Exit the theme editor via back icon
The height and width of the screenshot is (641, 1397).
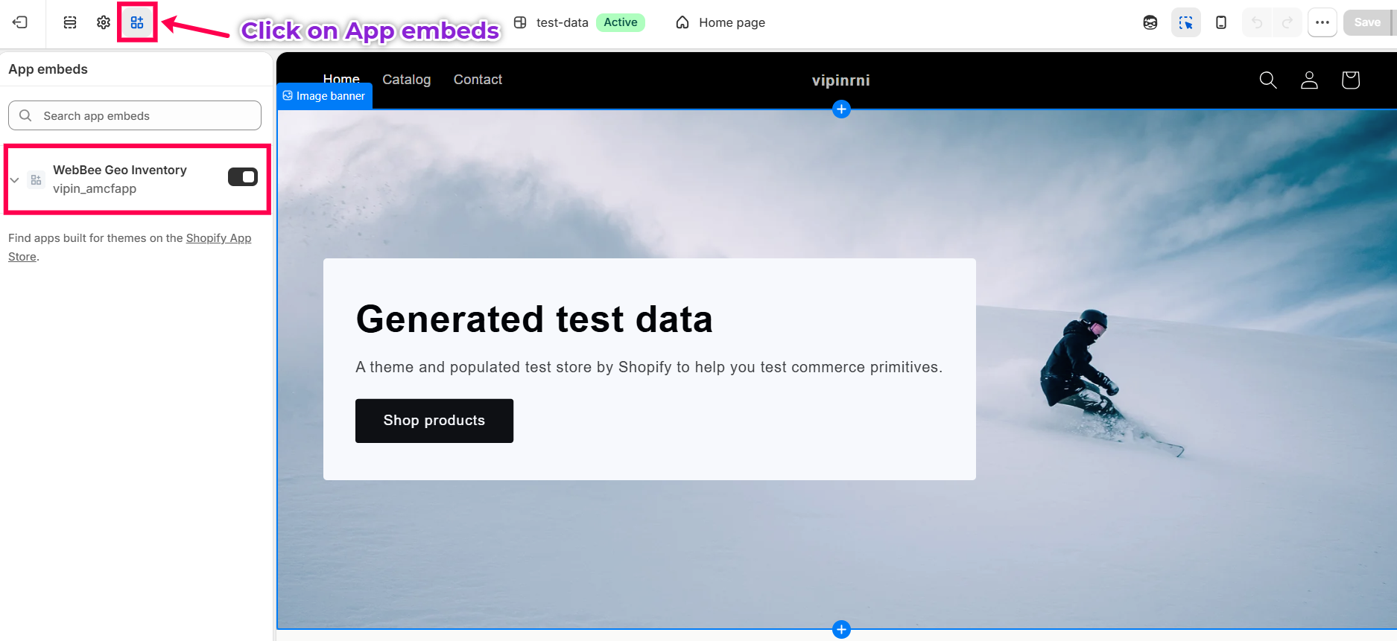point(20,22)
